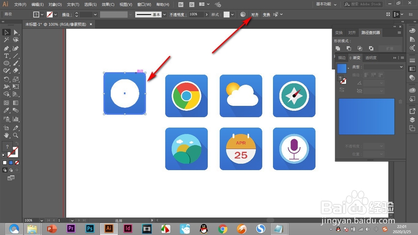This screenshot has width=418, height=235.
Task: Toggle Draw Behind mode in toolbox
Action: pyautogui.click(x=11, y=170)
